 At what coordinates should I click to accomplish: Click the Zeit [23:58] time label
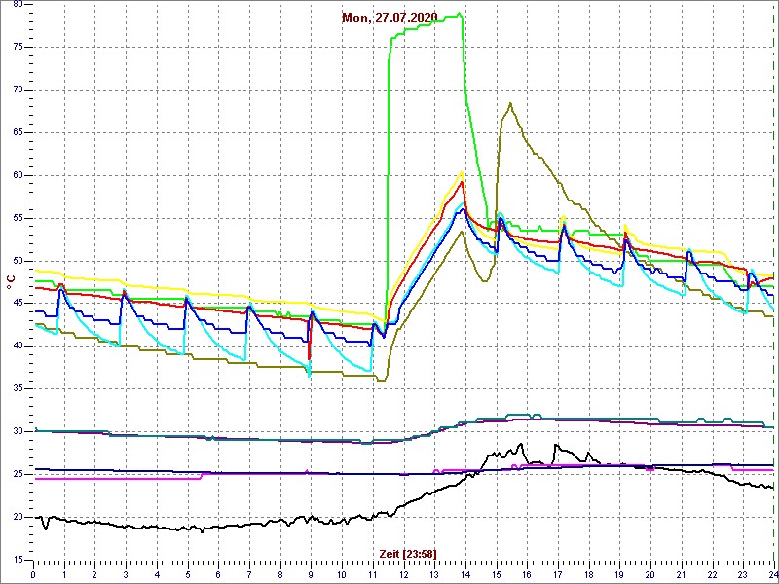click(x=408, y=554)
